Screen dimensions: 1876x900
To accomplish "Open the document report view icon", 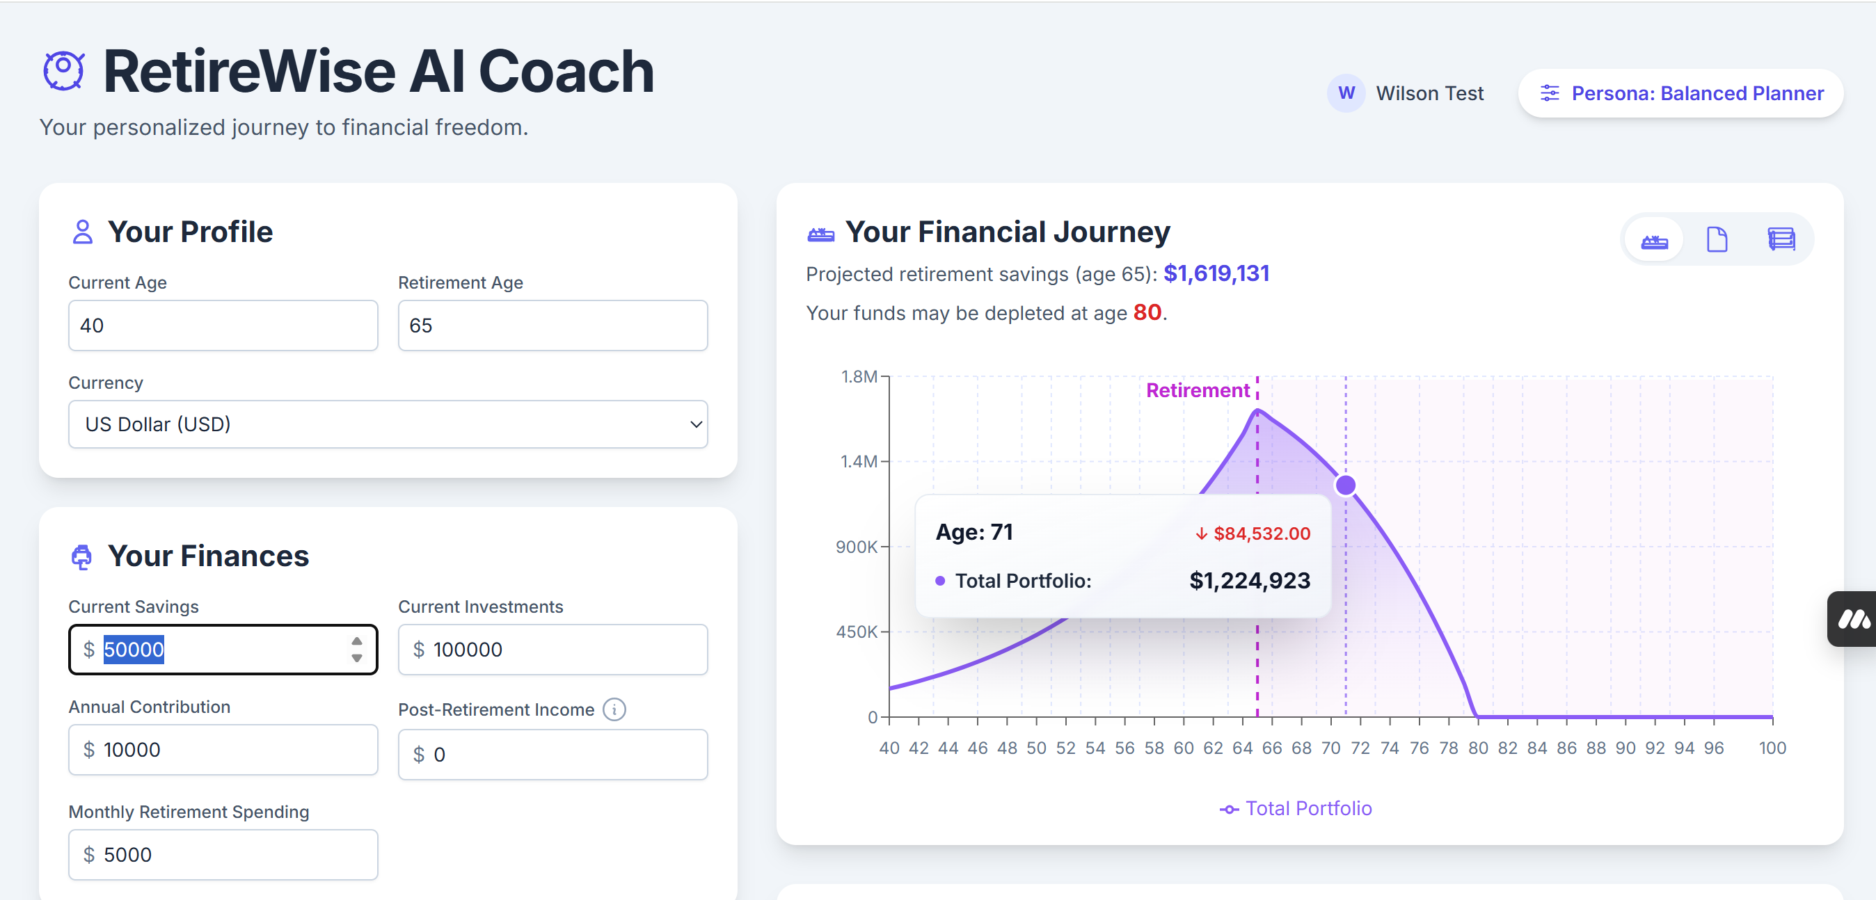I will click(x=1719, y=239).
